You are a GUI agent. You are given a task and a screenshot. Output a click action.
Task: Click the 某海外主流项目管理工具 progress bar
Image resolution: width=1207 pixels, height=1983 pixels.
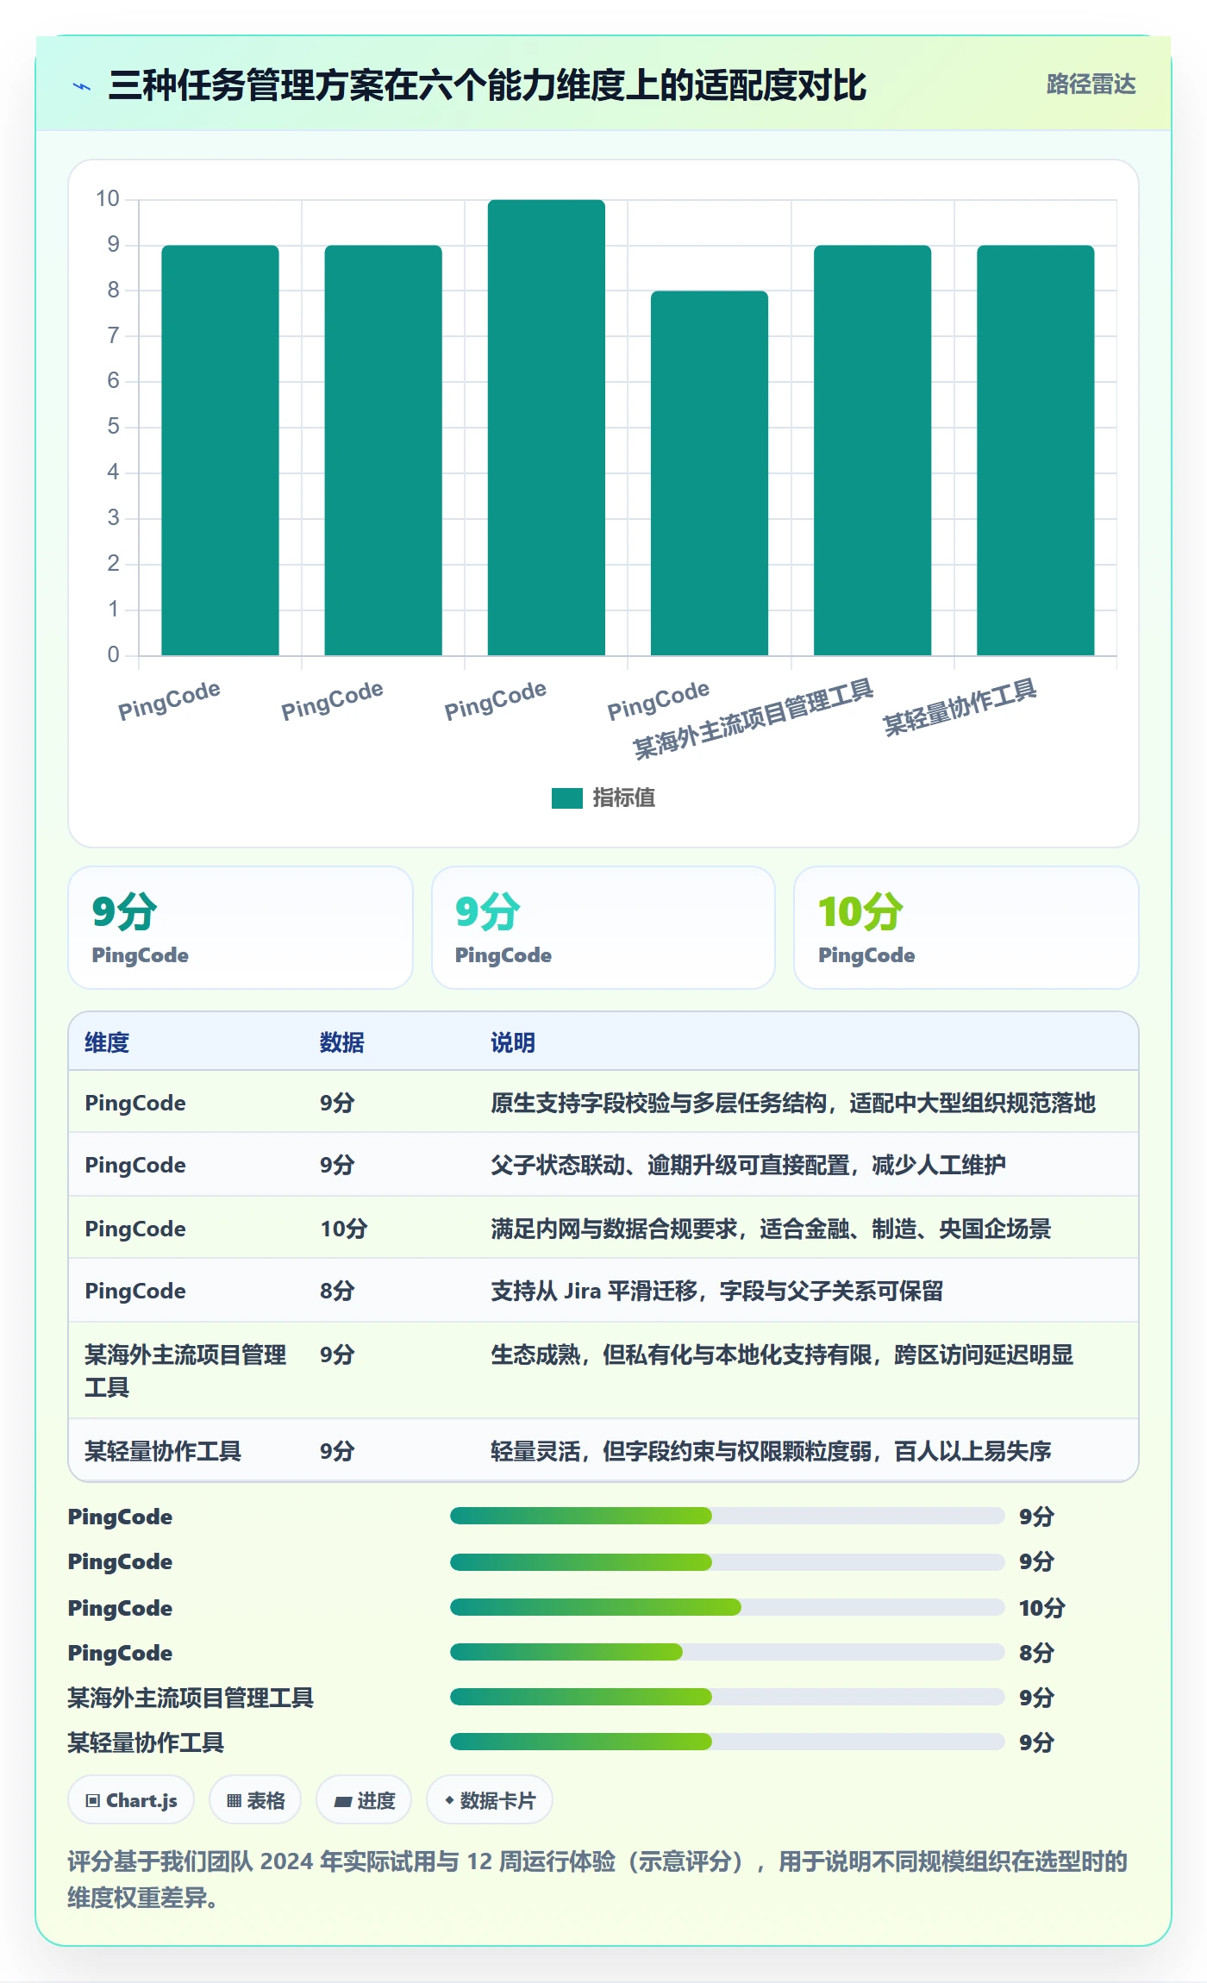click(727, 1697)
